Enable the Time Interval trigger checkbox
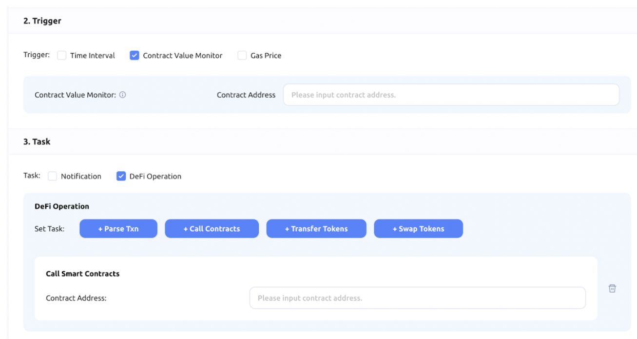Image resolution: width=637 pixels, height=339 pixels. 62,56
